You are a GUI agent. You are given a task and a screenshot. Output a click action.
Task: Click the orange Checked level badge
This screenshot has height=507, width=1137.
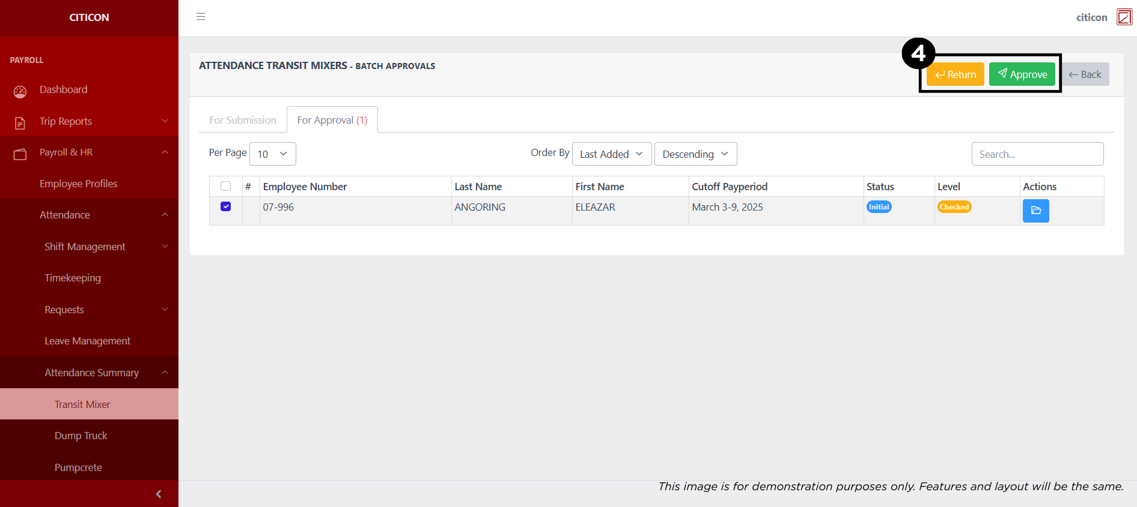pos(954,207)
